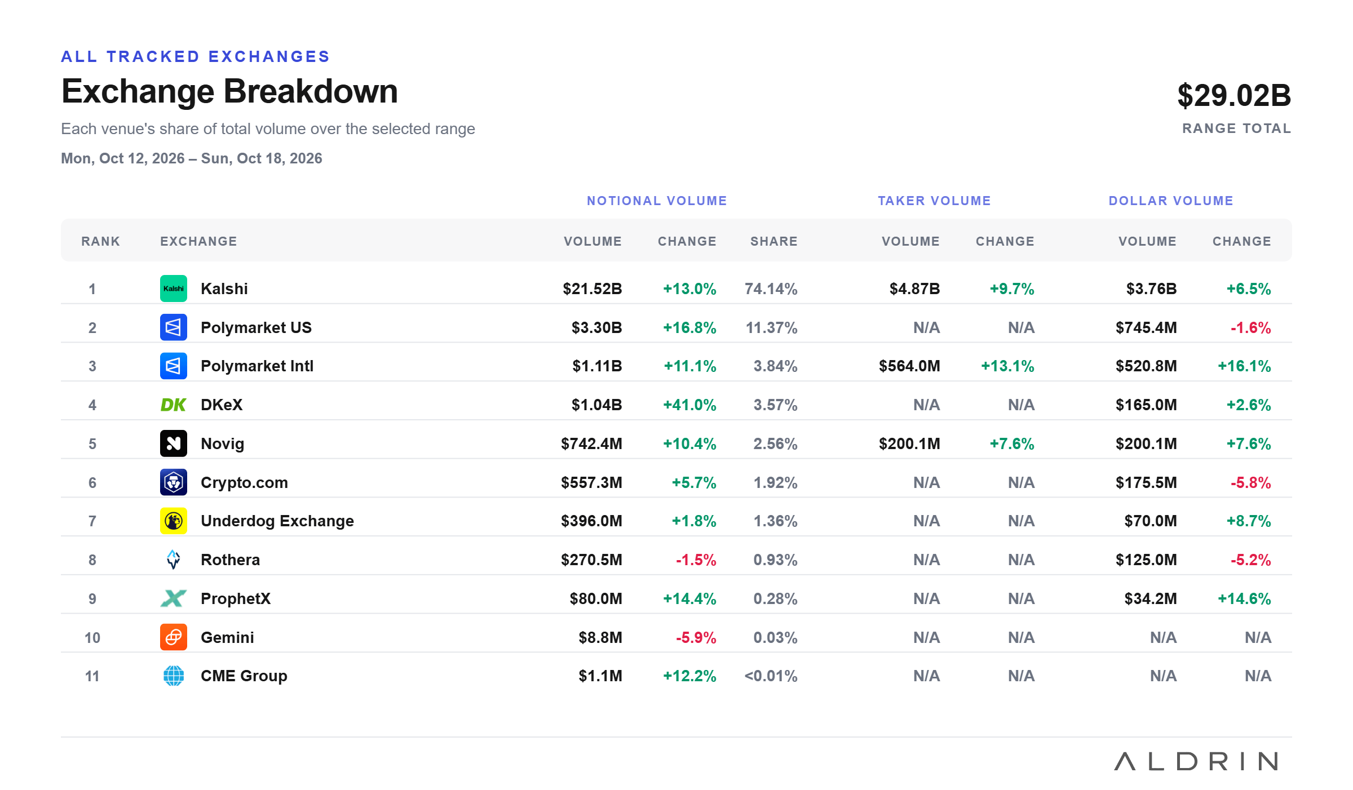The image size is (1353, 790).
Task: Click the Polymarket Intl logo icon
Action: pyautogui.click(x=174, y=366)
